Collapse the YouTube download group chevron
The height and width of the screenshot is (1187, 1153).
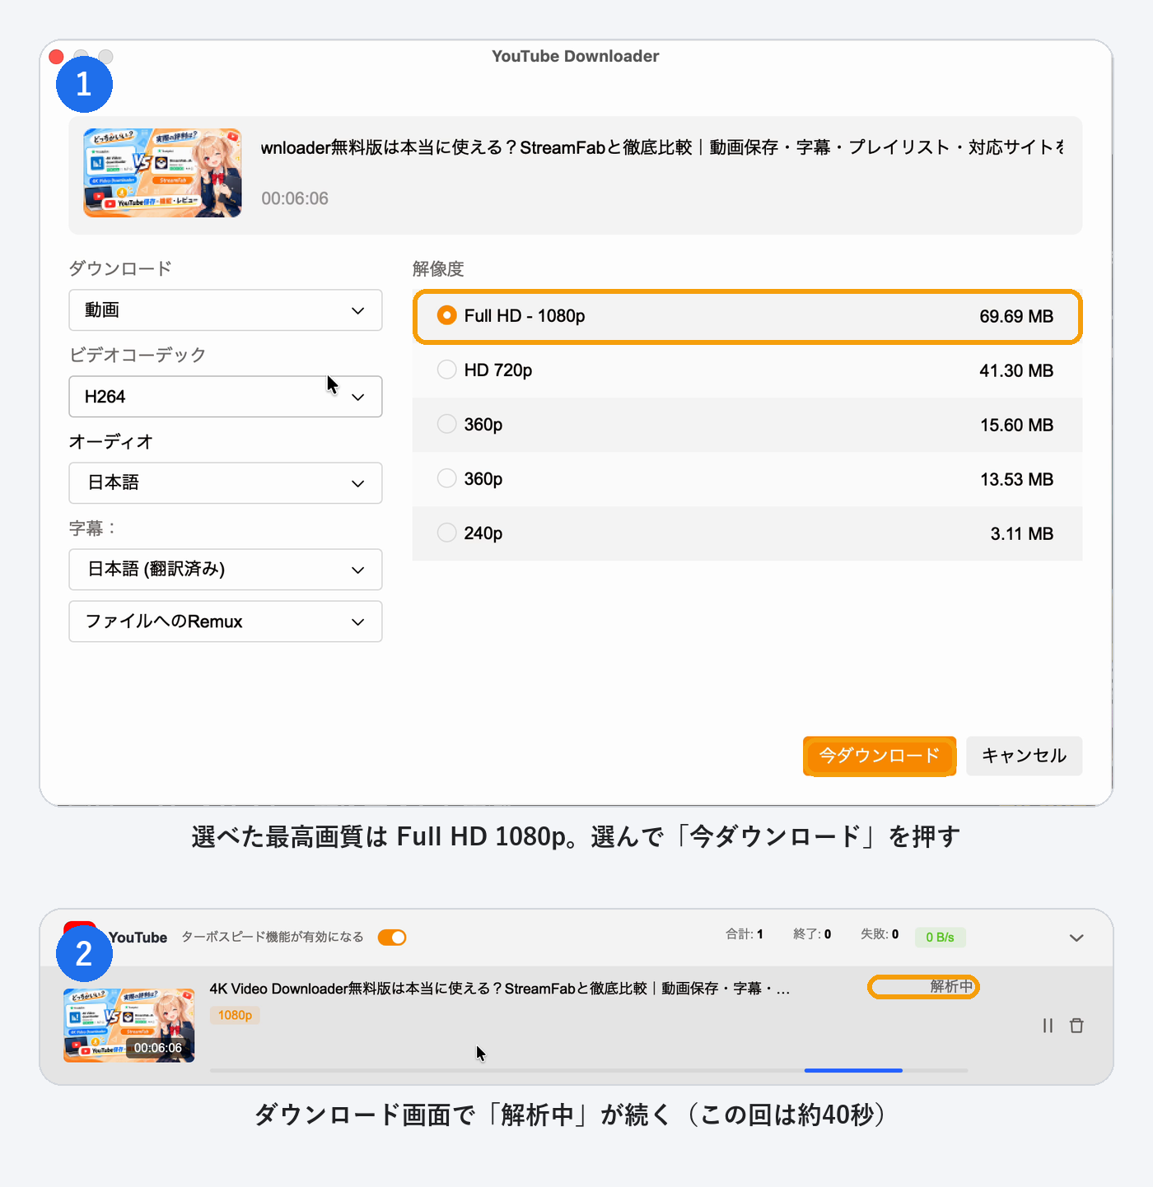(x=1076, y=938)
